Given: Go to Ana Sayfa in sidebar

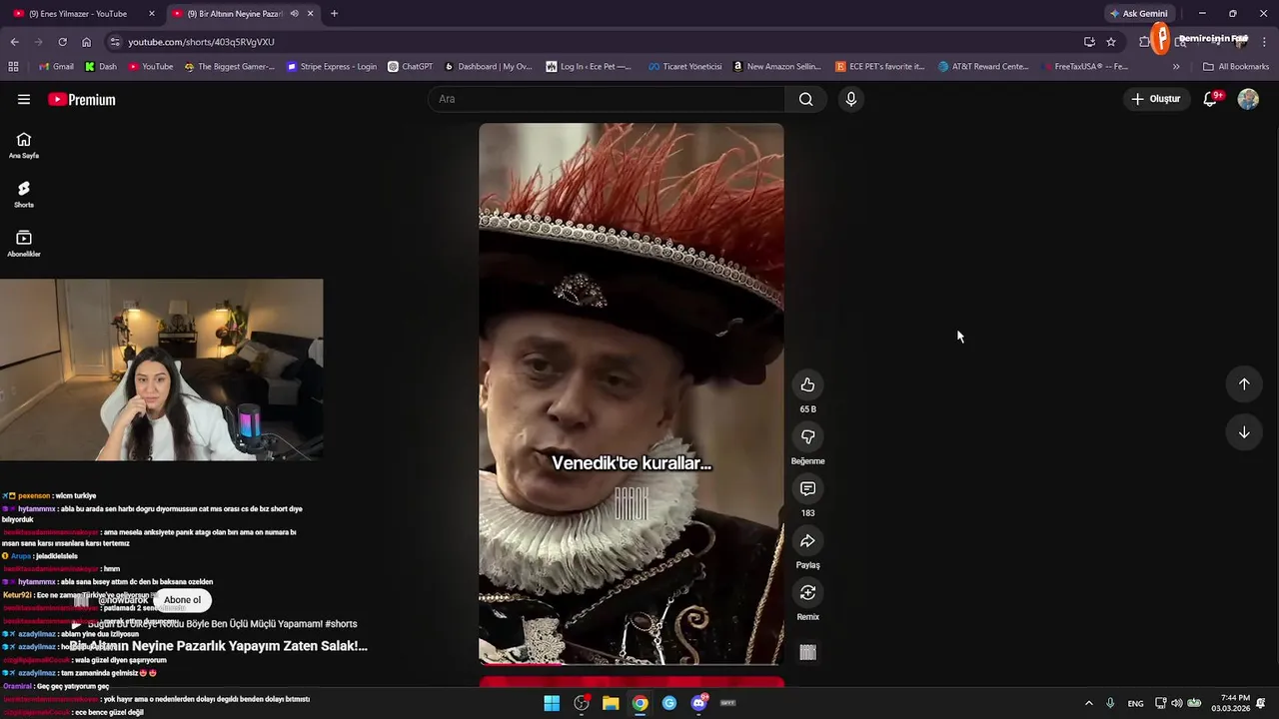Looking at the screenshot, I should pos(24,146).
